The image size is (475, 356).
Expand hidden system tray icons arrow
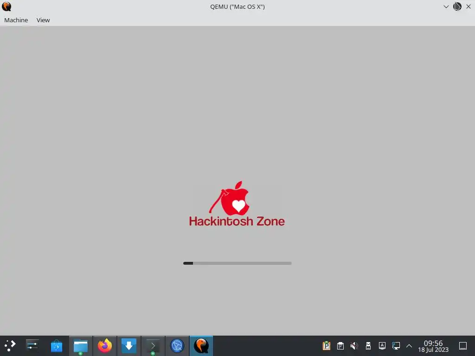[x=409, y=346]
